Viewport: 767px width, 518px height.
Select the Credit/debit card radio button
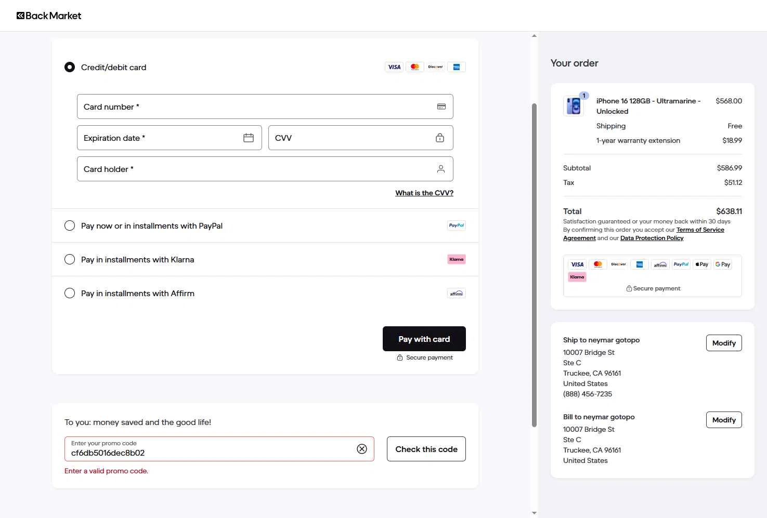tap(70, 67)
